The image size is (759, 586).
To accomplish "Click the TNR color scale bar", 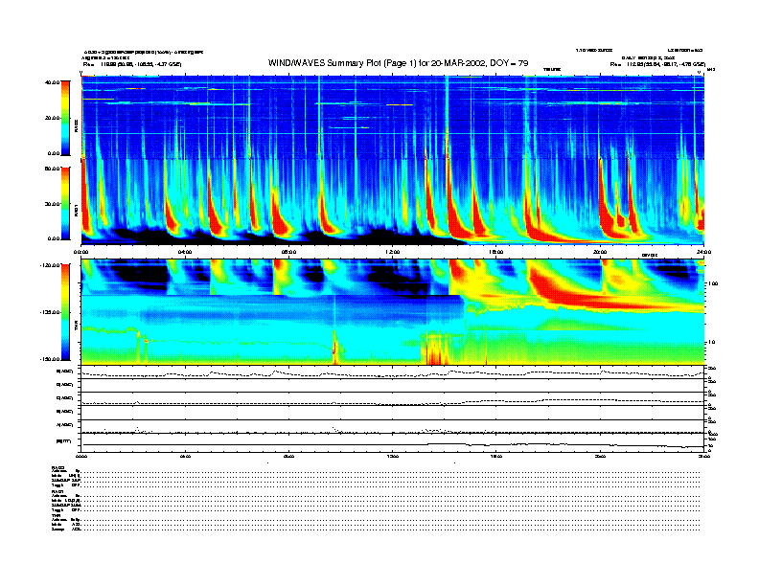I will click(65, 312).
